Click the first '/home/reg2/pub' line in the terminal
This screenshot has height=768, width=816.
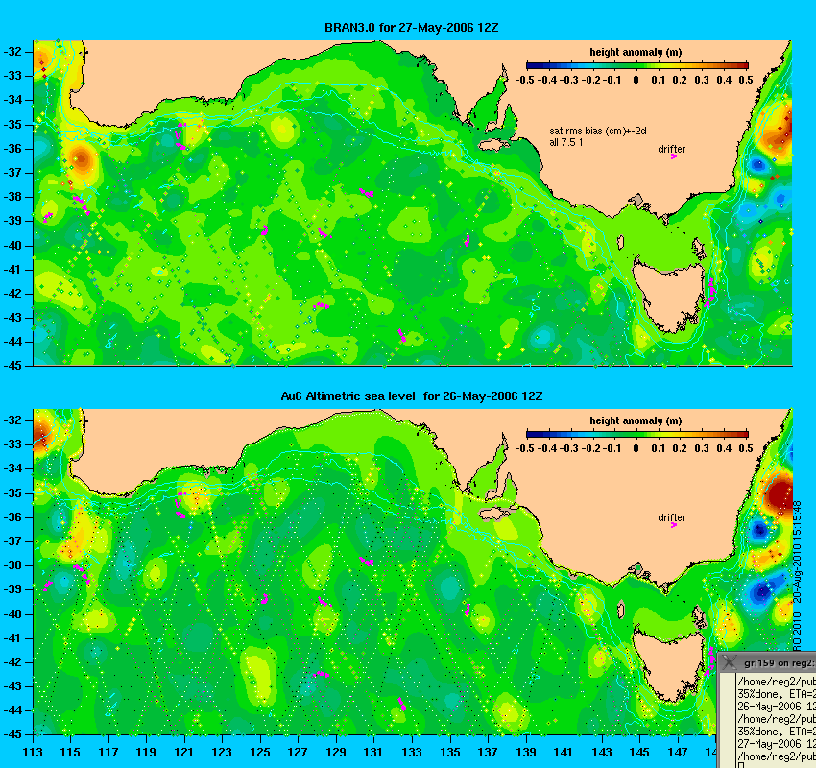776,682
